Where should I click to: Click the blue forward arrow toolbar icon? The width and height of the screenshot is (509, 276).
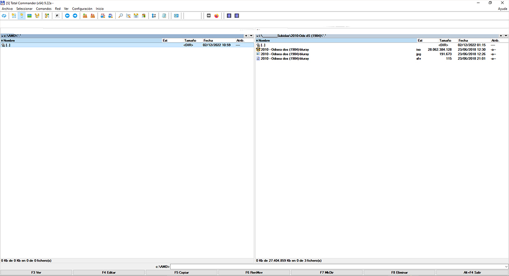[x=75, y=16]
